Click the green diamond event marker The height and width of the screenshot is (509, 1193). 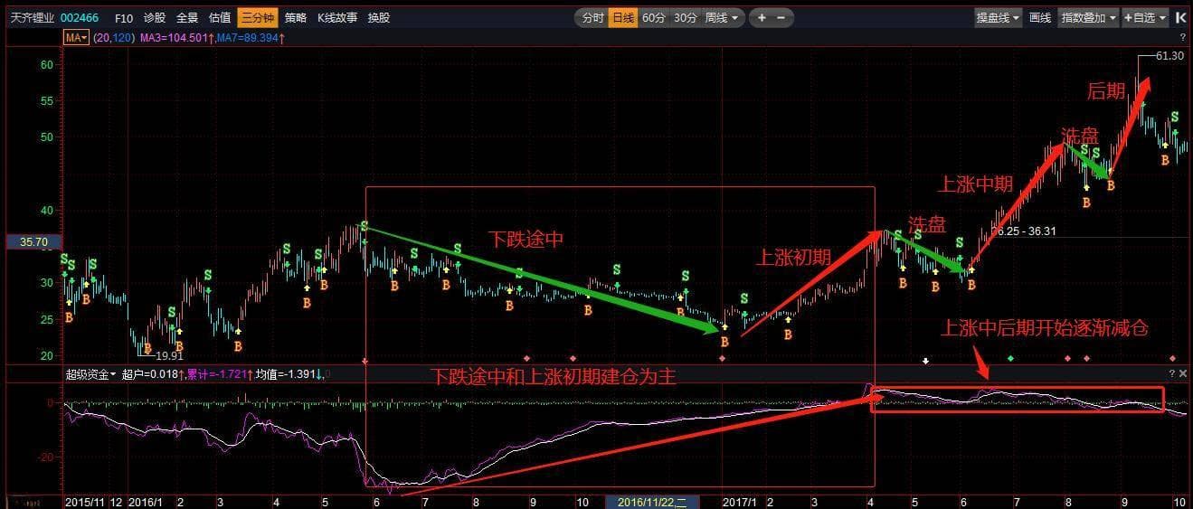1011,359
